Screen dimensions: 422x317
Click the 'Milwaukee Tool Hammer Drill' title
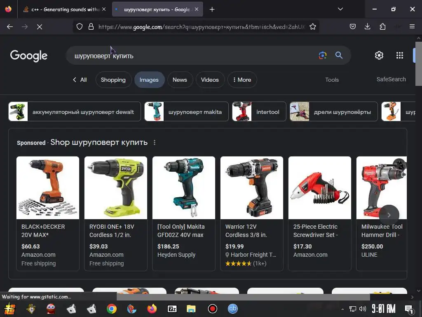(382, 231)
